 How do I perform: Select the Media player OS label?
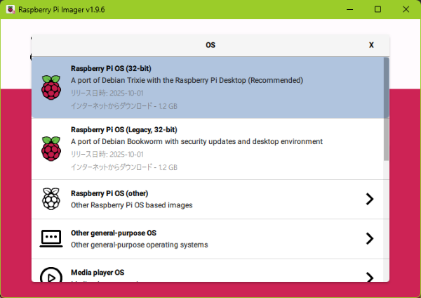click(98, 272)
